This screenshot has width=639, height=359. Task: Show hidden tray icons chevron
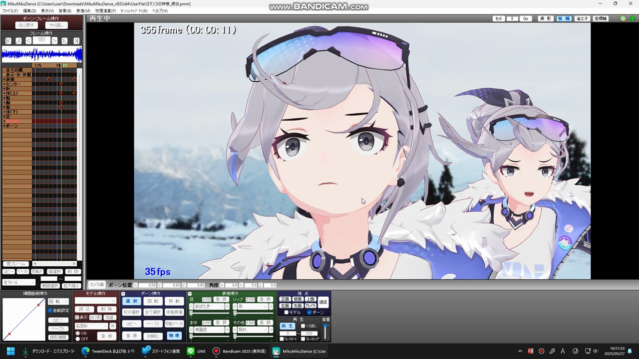[x=520, y=351]
